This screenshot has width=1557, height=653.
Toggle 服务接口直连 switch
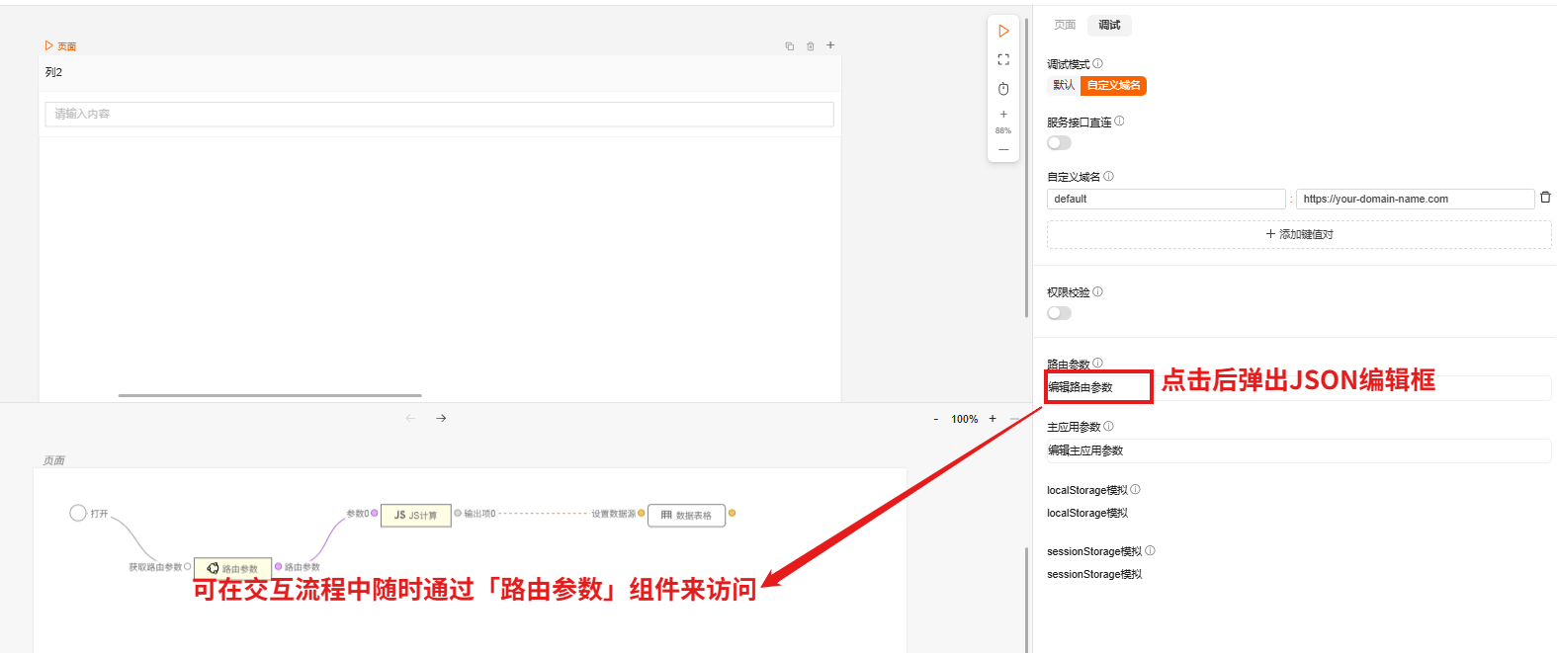pos(1059,143)
